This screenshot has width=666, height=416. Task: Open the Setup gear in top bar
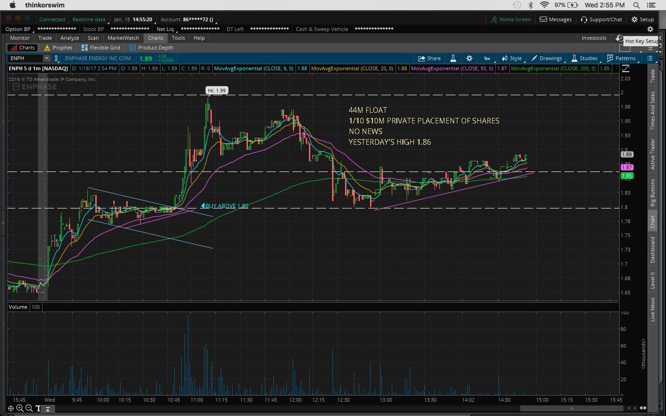click(x=642, y=19)
